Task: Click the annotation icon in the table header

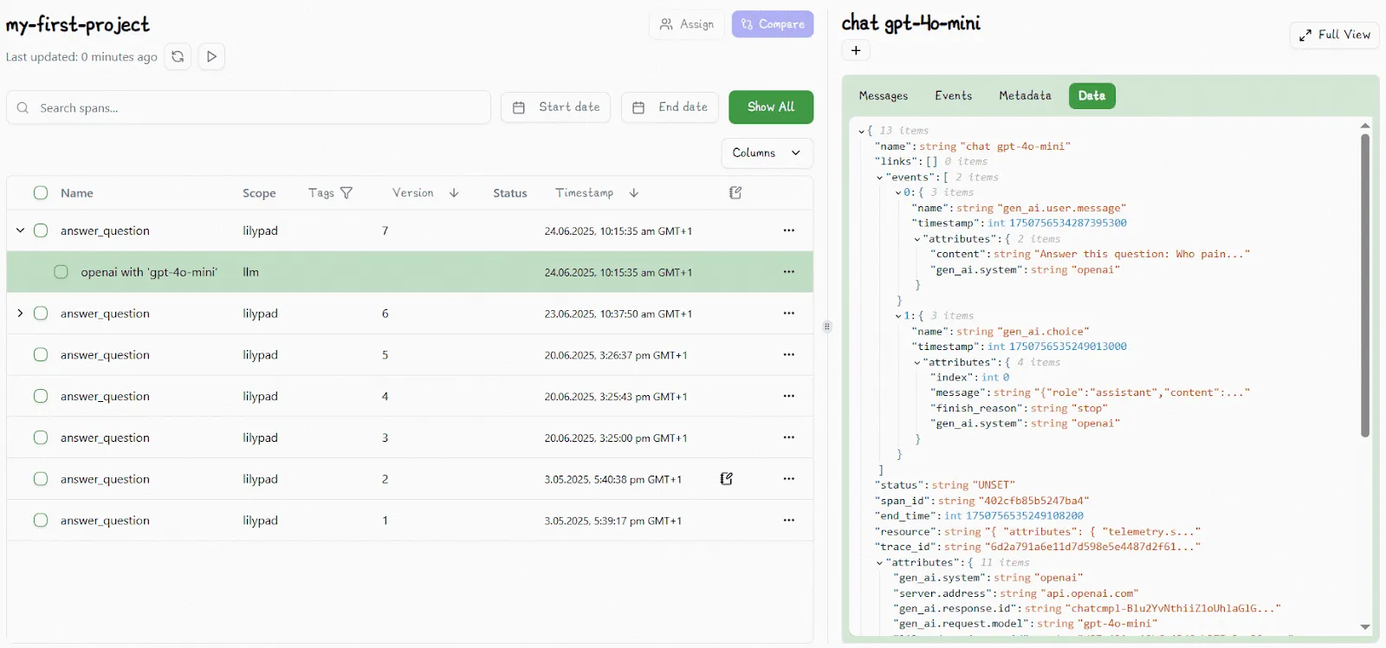Action: (735, 192)
